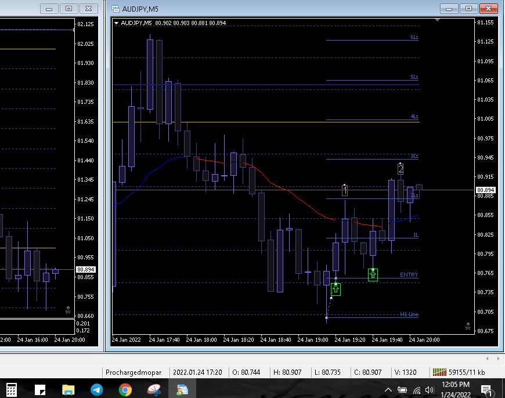Click the second green buy arrow near ENTRY

tap(373, 274)
